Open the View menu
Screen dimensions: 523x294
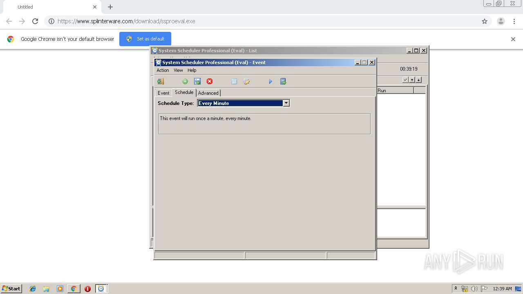pos(178,70)
